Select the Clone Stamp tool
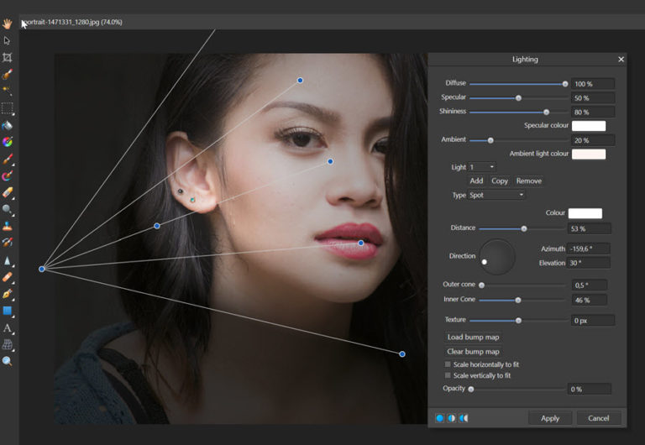 click(x=7, y=226)
